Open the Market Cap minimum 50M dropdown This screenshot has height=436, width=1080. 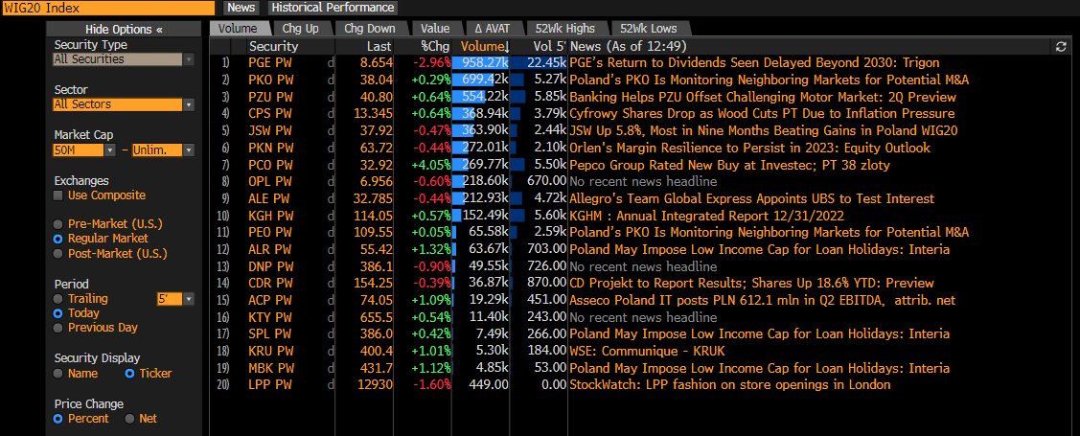[84, 150]
